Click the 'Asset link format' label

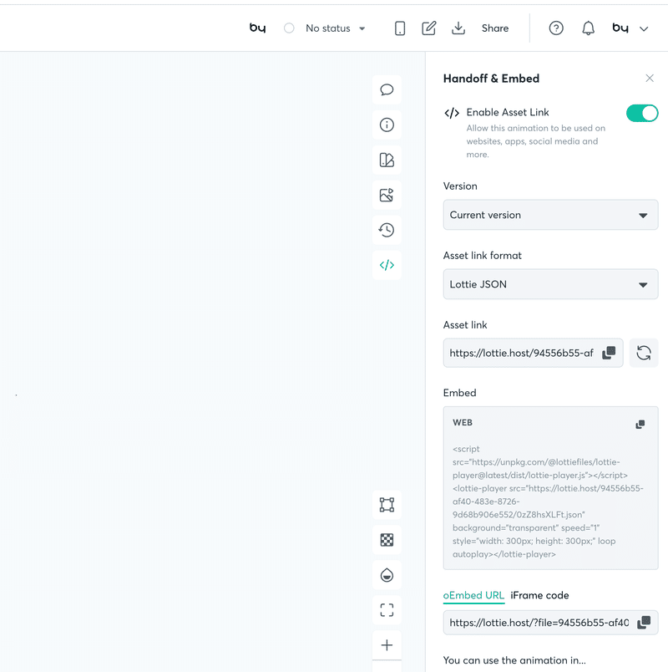tap(482, 256)
